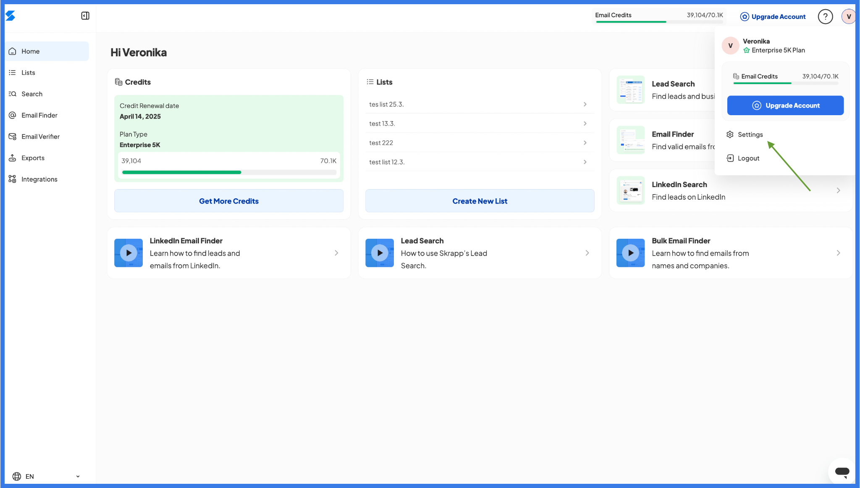This screenshot has height=488, width=860.
Task: Click Hi Veronika heading
Action: (x=139, y=53)
